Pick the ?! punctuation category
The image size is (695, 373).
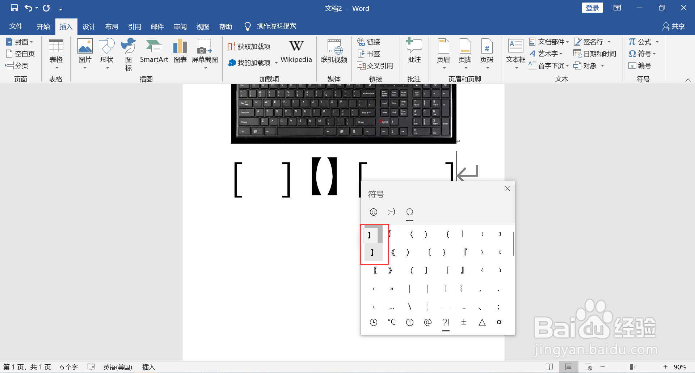point(446,322)
